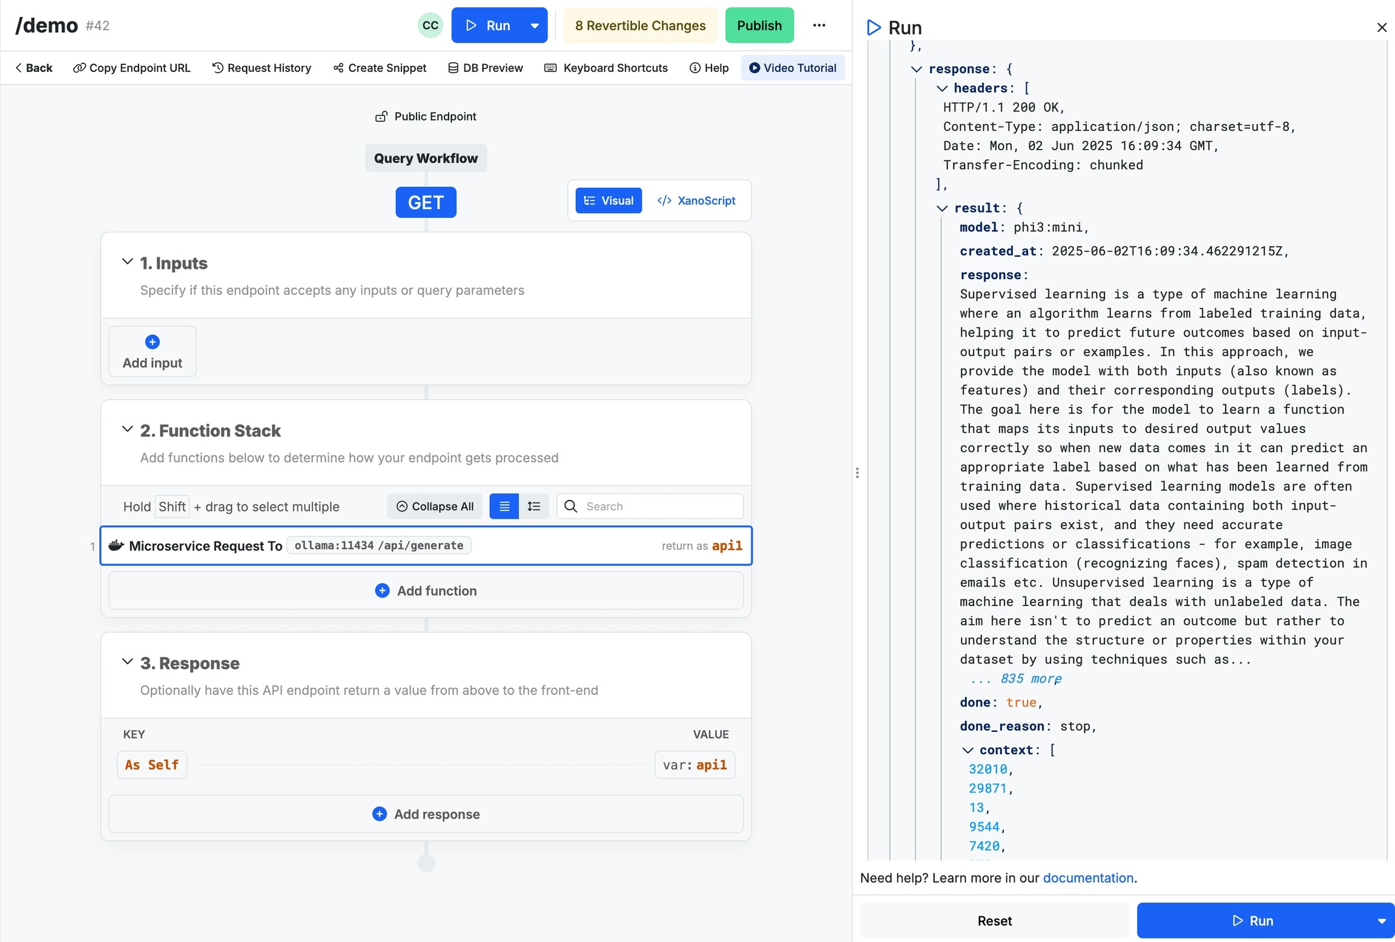
Task: Close the Run panel
Action: (1381, 27)
